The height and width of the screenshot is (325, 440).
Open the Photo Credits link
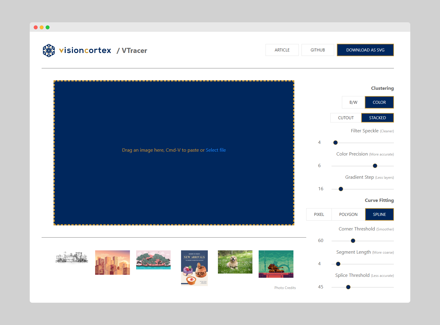click(285, 288)
